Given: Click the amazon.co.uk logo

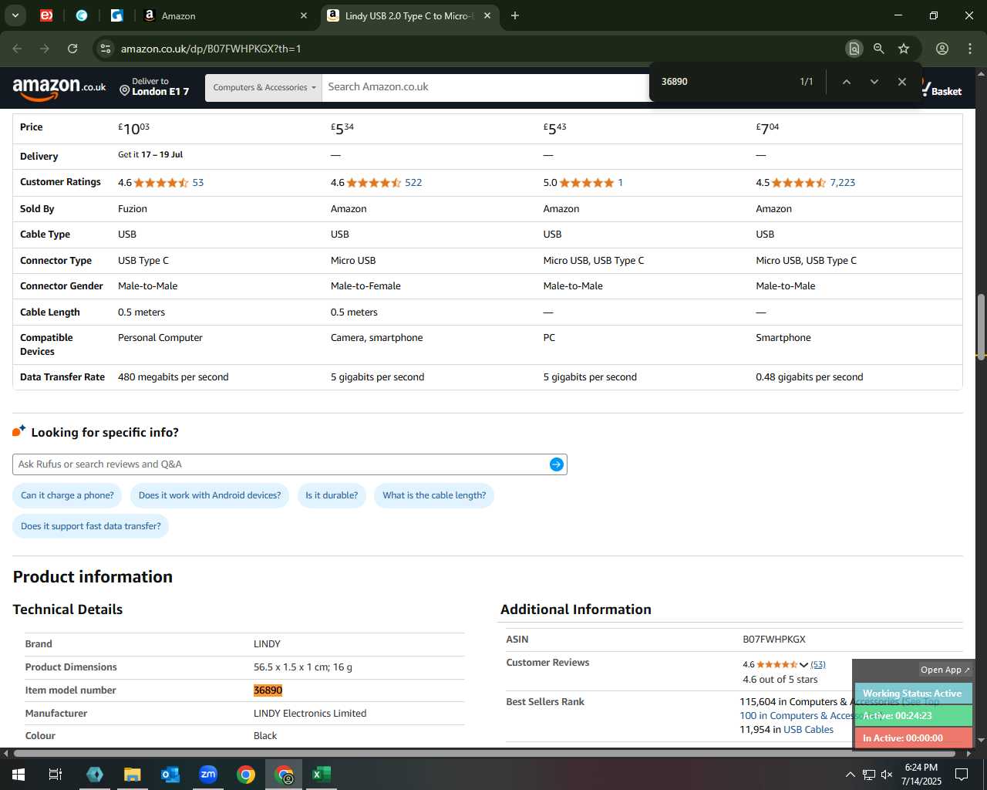Looking at the screenshot, I should [x=59, y=87].
